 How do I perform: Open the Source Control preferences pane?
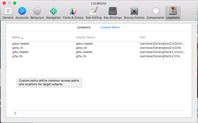pyautogui.click(x=134, y=13)
